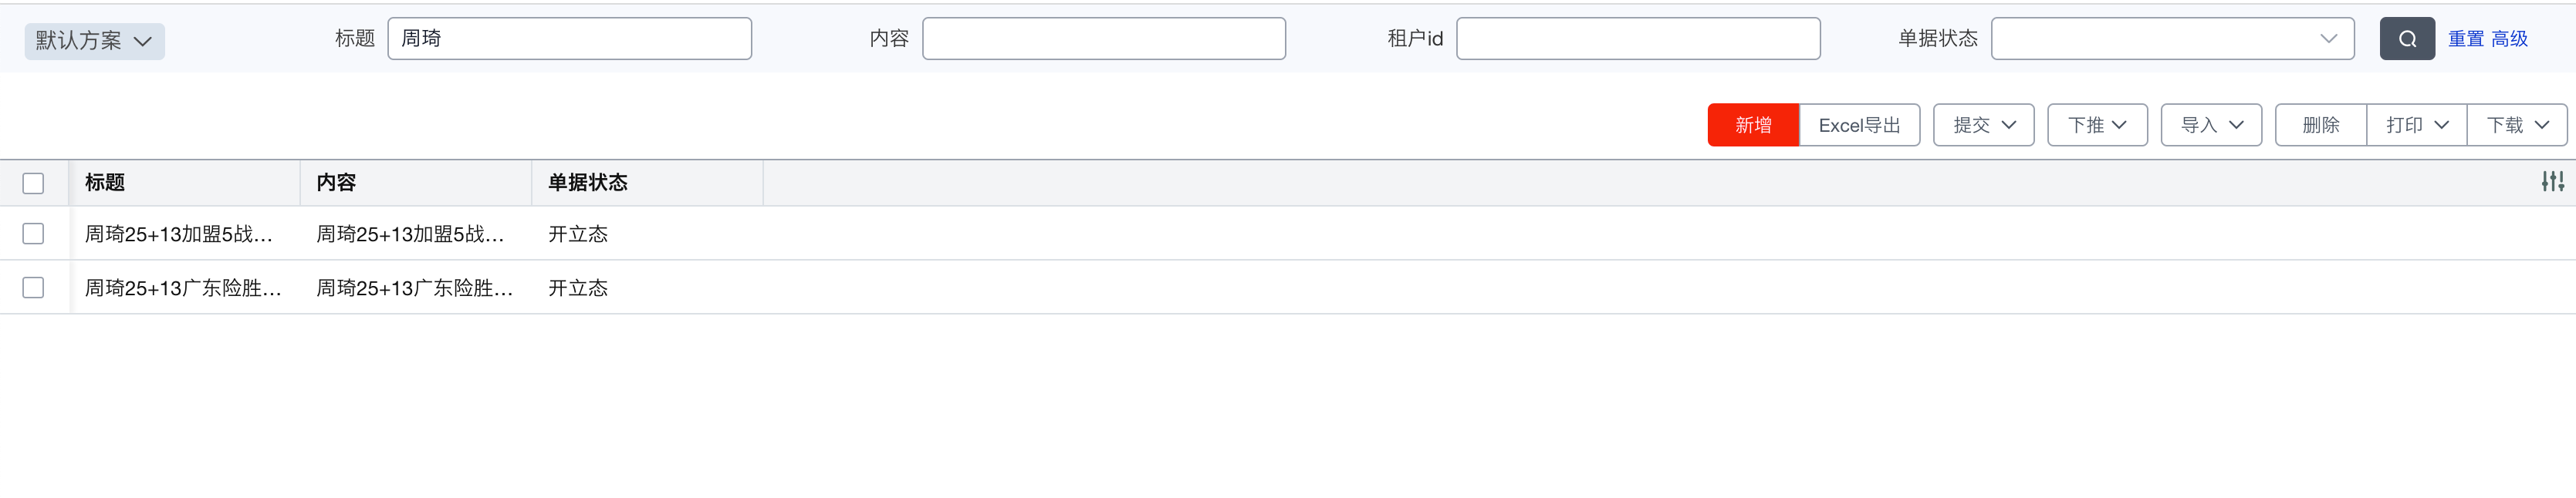Expand the 提交 dropdown button
Viewport: 2576px width, 498px height.
(x=1983, y=125)
